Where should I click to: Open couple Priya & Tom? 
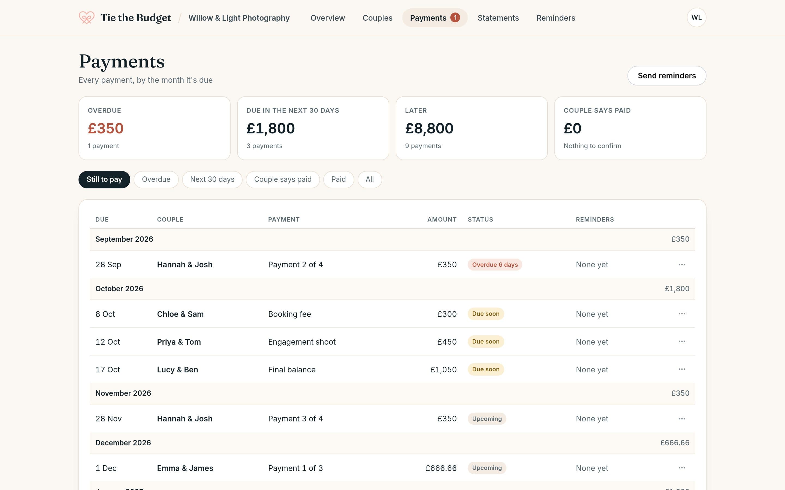179,342
